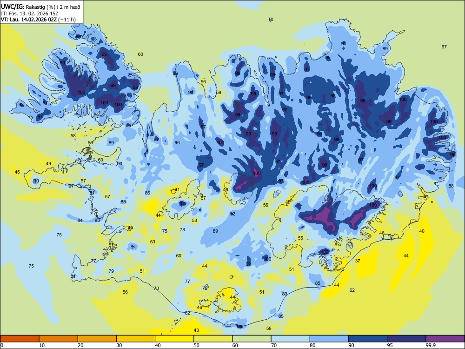465x349 pixels.
Task: Click the 'IT: Fös. 13. 02. 2026 15Z' line
Action: coord(29,13)
